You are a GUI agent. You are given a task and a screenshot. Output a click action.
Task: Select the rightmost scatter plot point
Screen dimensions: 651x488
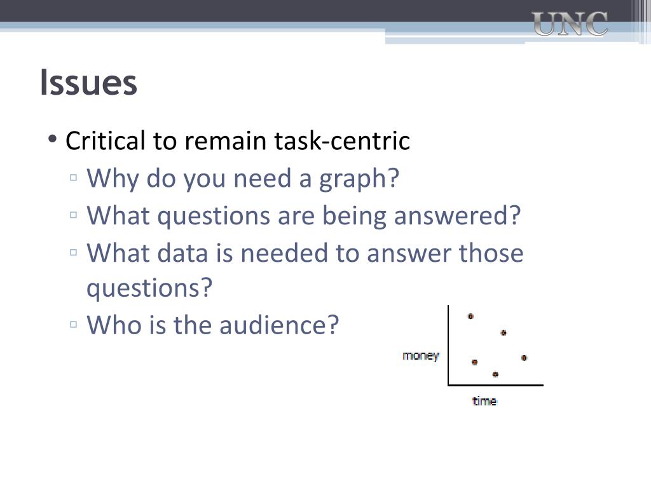click(524, 358)
